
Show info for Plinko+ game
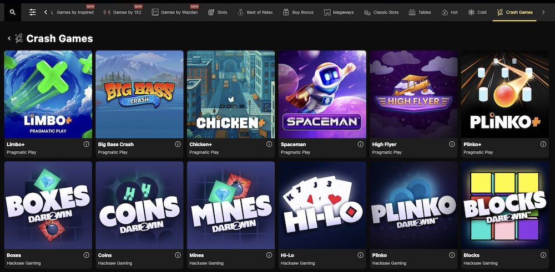tap(543, 144)
